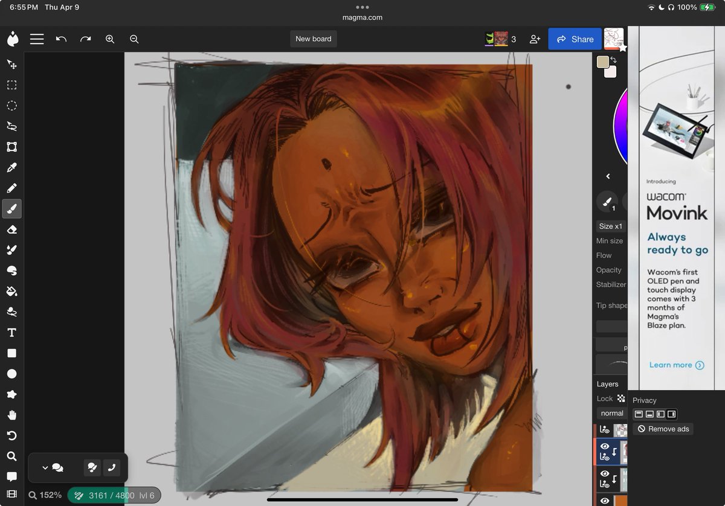Select the secondary pale pink swatch
Viewport: 725px width, 506px height.
(x=610, y=71)
